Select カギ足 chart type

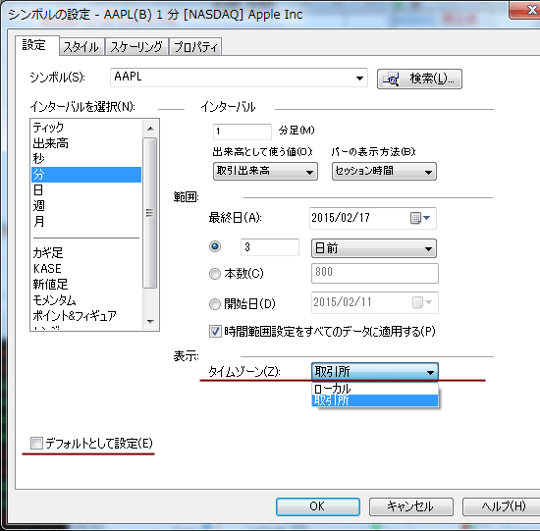coord(86,253)
